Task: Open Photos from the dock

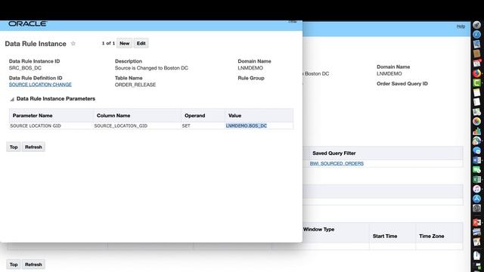Action: (477, 121)
